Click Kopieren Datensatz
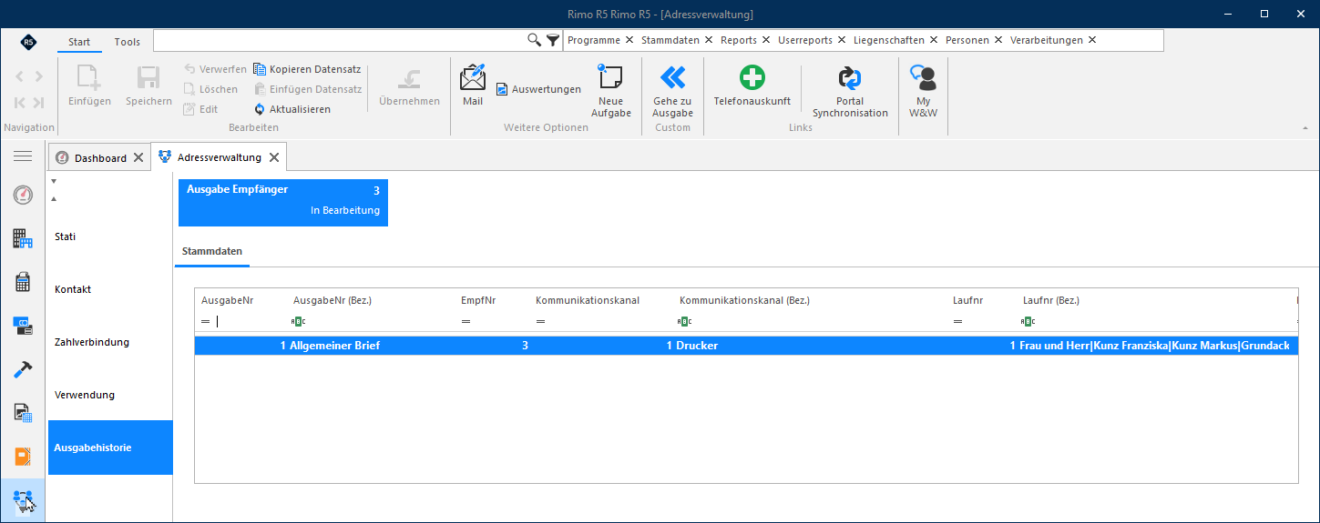This screenshot has height=523, width=1320. pos(307,69)
